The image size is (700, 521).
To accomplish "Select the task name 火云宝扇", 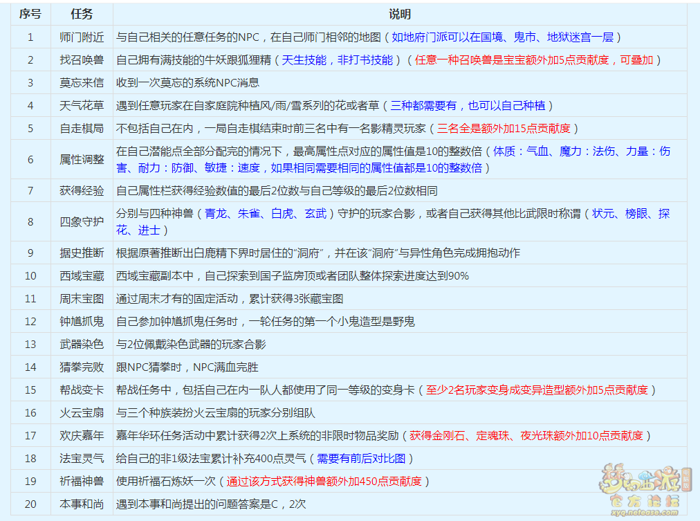I will pyautogui.click(x=82, y=412).
